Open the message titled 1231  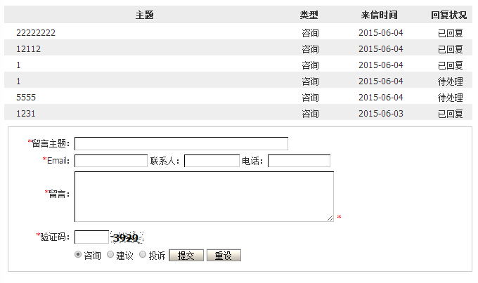pos(26,114)
